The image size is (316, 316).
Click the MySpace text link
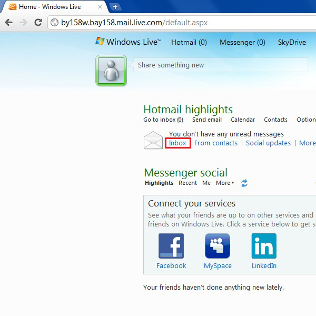point(218,266)
